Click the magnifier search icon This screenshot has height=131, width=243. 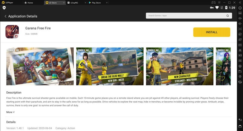228,16
